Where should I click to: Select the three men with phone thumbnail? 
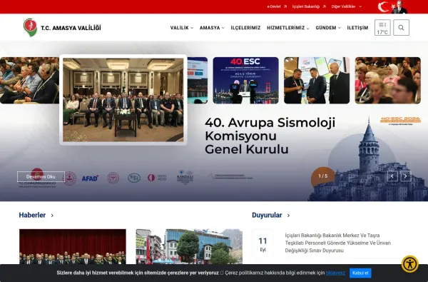pyautogui.click(x=317, y=81)
